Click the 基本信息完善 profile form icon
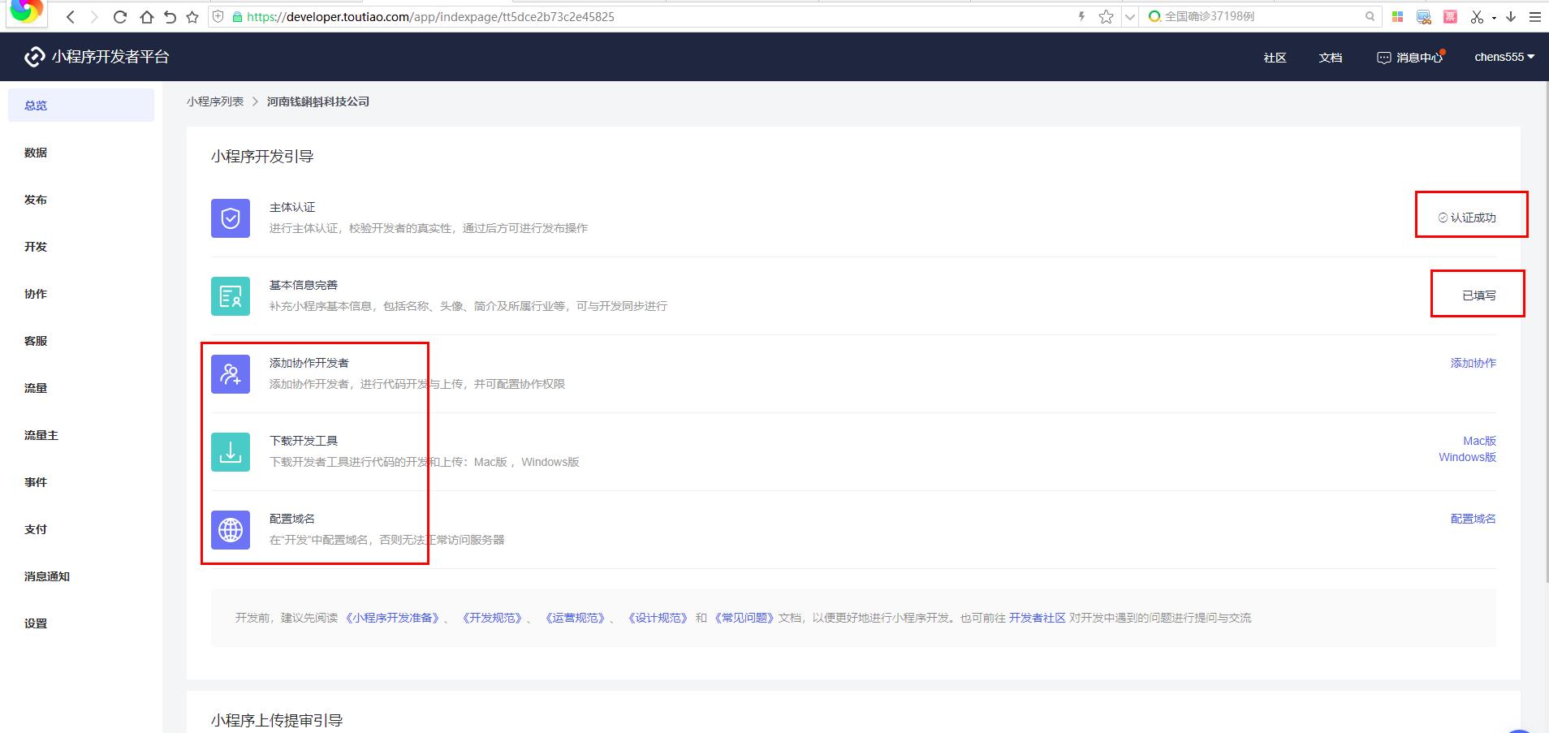The height and width of the screenshot is (733, 1549). (231, 296)
